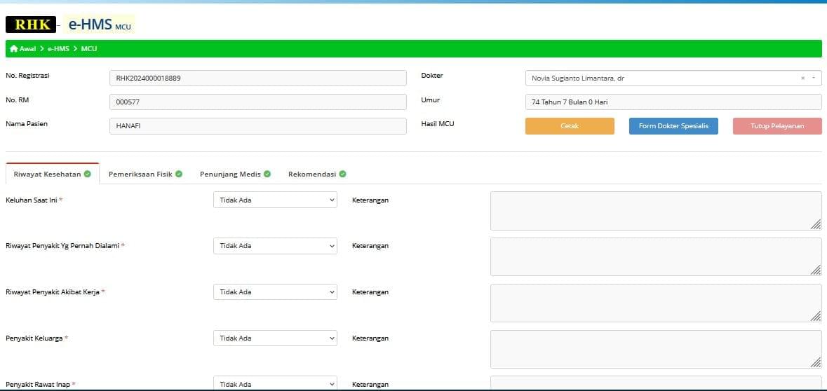Click green checkmark beside Pemeriksaan Fisik
This screenshot has height=391, width=827.
tap(179, 174)
